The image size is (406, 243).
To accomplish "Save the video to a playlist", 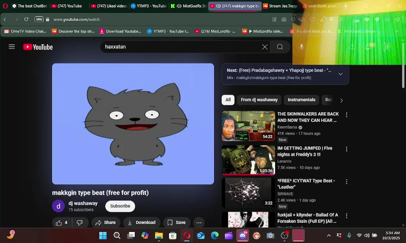I will (176, 222).
